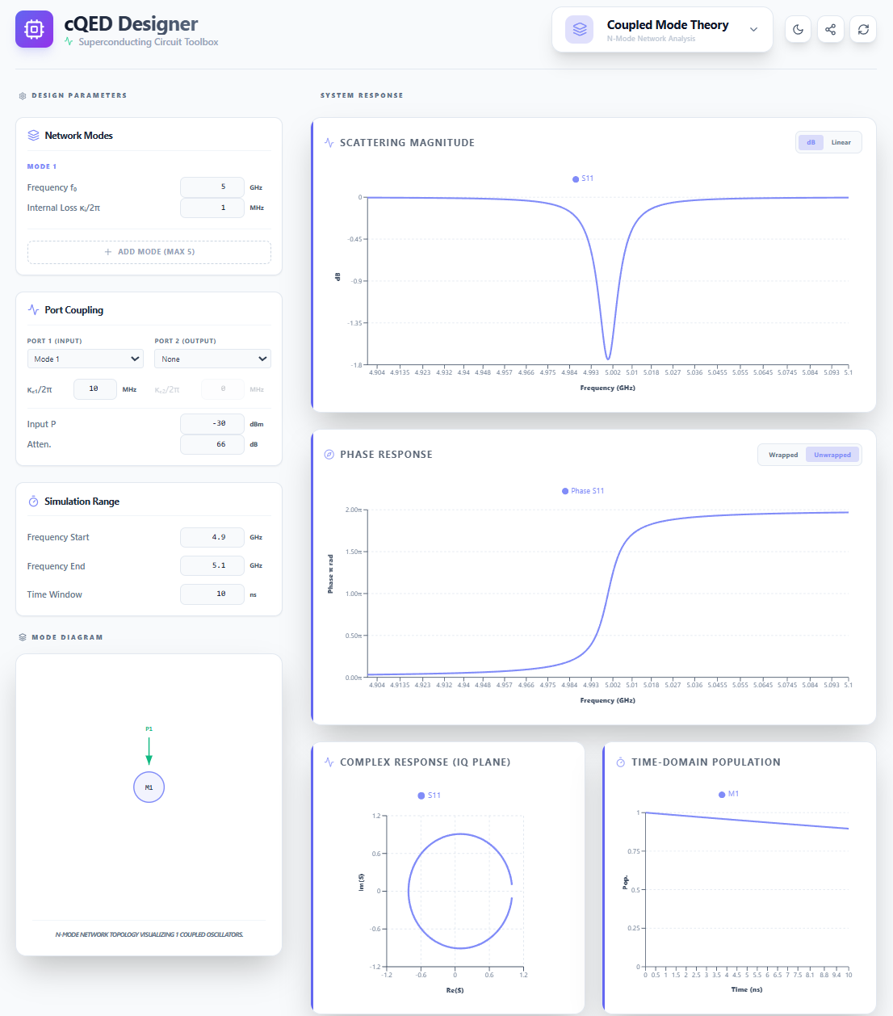Open the Port 1 input Mode 1 dropdown
893x1016 pixels.
point(86,359)
